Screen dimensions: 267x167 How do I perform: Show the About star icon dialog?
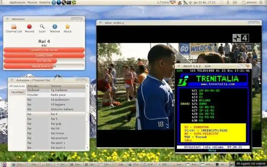pyautogui.click(x=68, y=28)
